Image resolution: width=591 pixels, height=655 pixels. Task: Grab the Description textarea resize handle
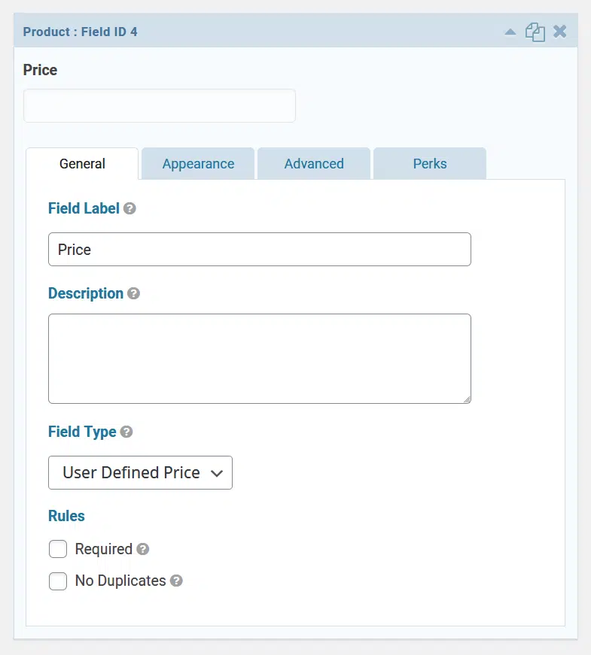[x=468, y=400]
